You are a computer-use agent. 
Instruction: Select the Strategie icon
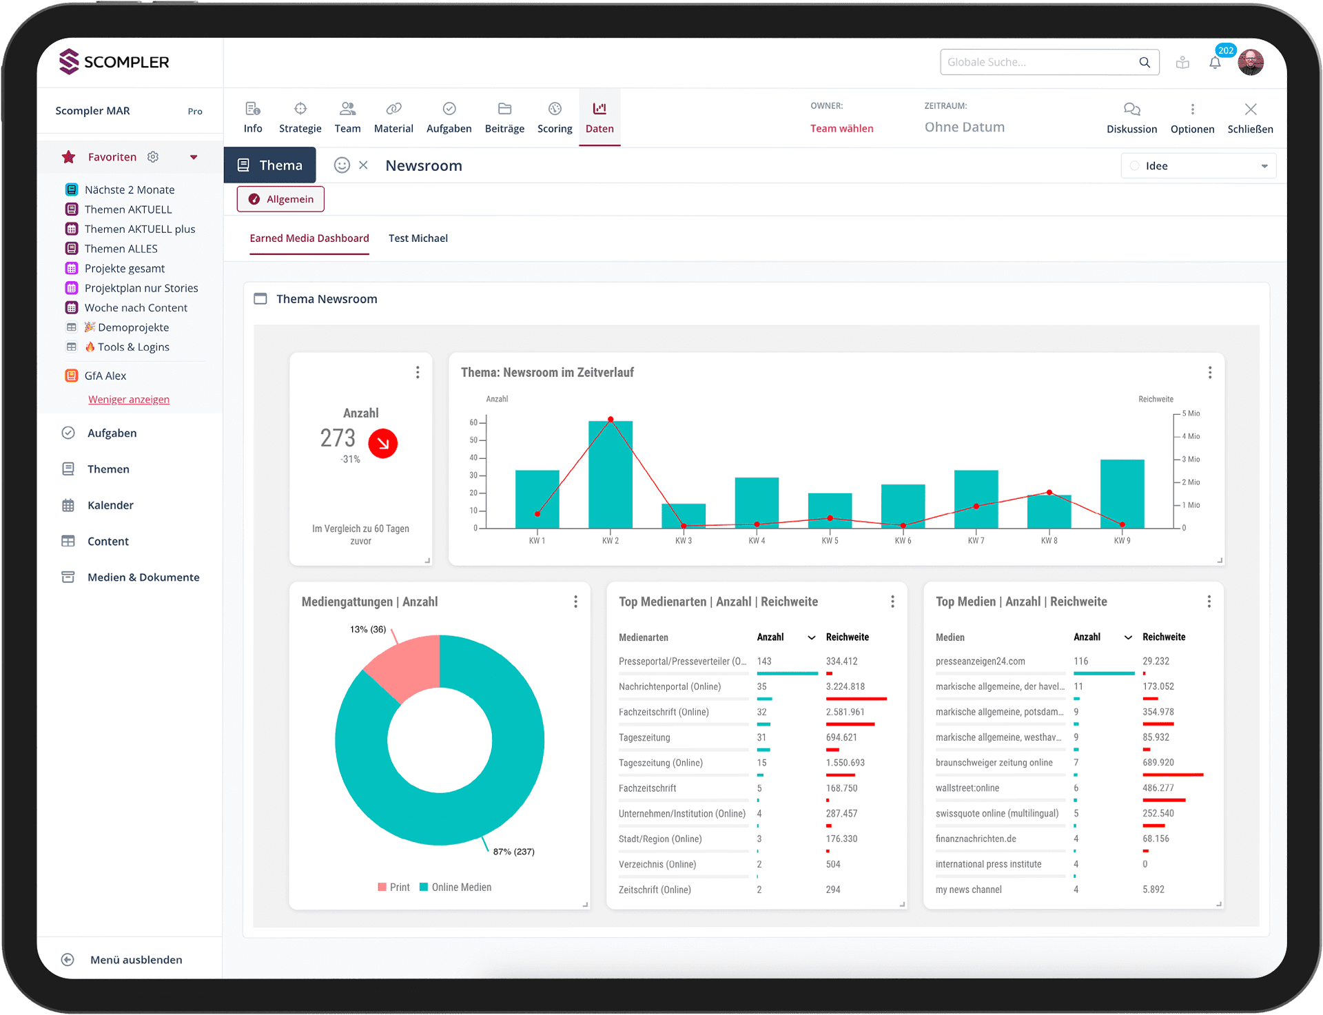(300, 116)
